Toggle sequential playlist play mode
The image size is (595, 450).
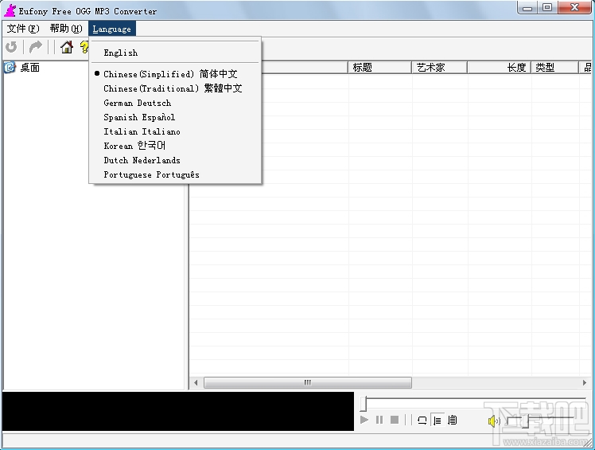437,421
